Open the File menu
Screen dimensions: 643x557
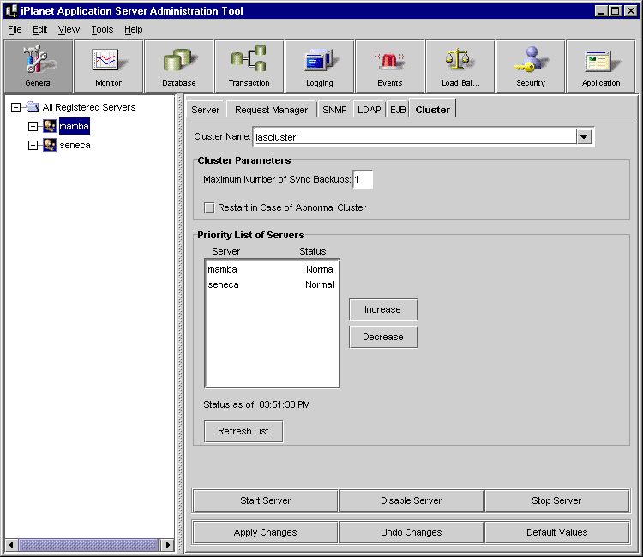(x=15, y=29)
